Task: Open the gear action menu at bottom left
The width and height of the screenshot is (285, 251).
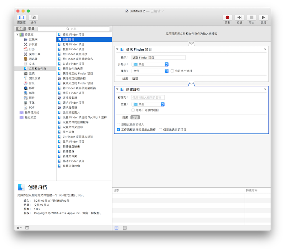Action: pyautogui.click(x=20, y=228)
